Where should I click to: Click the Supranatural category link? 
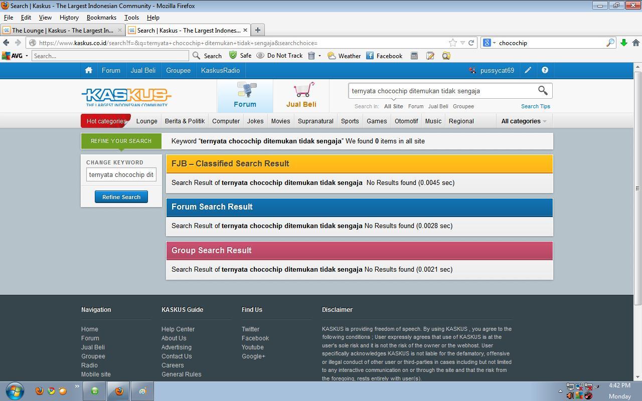coord(315,121)
